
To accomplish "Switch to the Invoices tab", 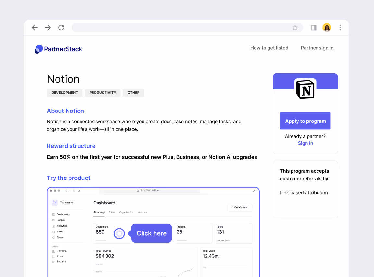I will 142,212.
